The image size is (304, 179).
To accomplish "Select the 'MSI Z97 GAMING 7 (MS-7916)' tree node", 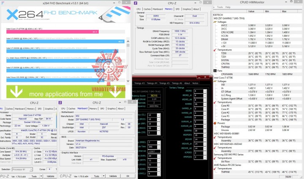I will (229, 19).
